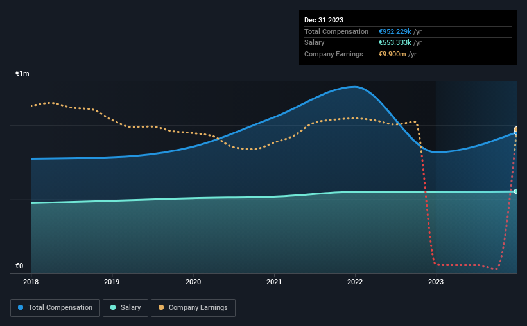The image size is (527, 326).
Task: Select the 2022 x-axis label
Action: point(355,282)
